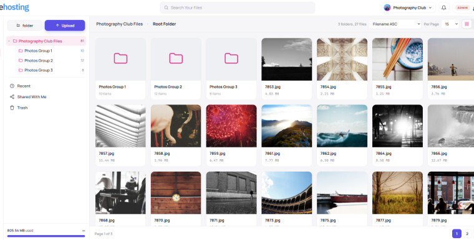The image size is (474, 240).
Task: Click the Photos Group 3 folder icon card
Action: 231,59
